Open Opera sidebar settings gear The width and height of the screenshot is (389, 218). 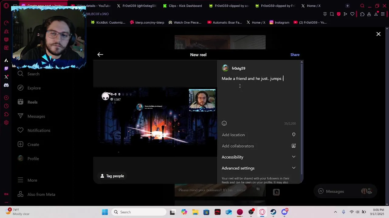(6, 123)
